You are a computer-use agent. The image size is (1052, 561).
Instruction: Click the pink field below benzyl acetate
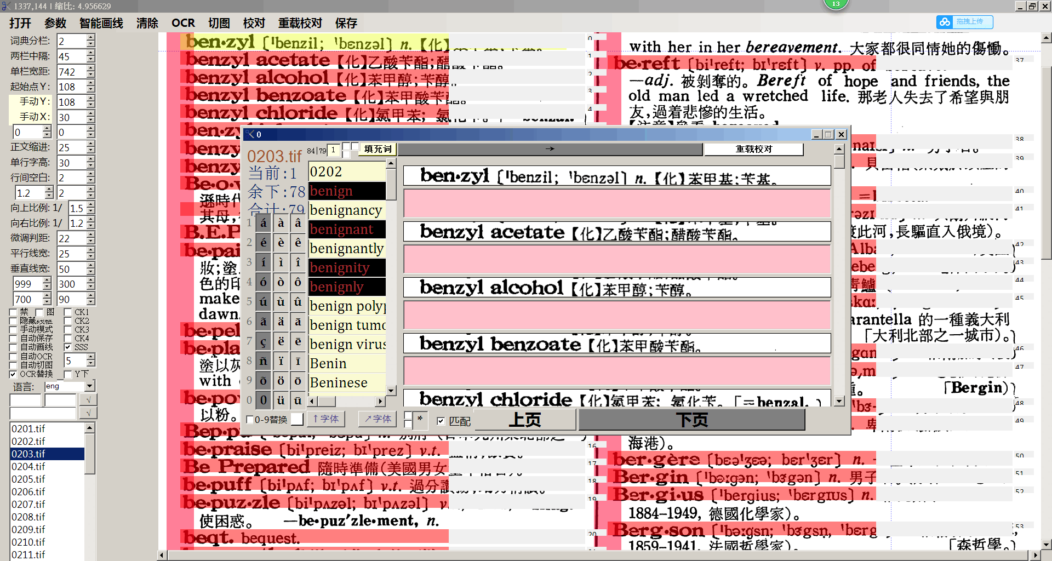pos(617,259)
